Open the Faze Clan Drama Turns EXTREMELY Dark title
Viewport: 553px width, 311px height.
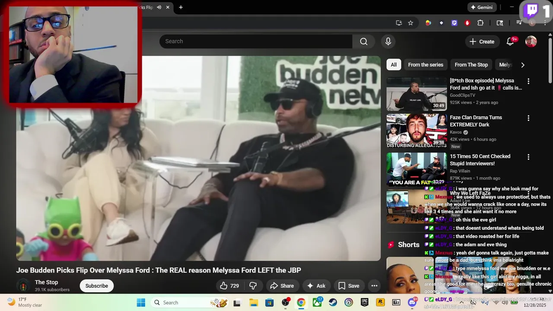tap(476, 121)
